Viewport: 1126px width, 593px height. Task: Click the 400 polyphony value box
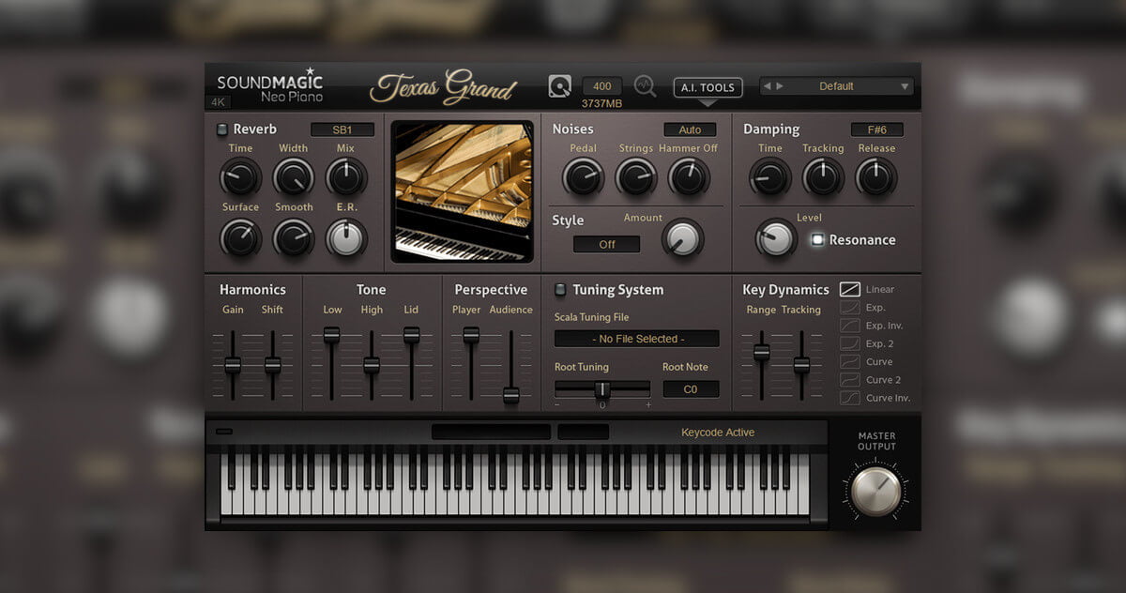602,86
